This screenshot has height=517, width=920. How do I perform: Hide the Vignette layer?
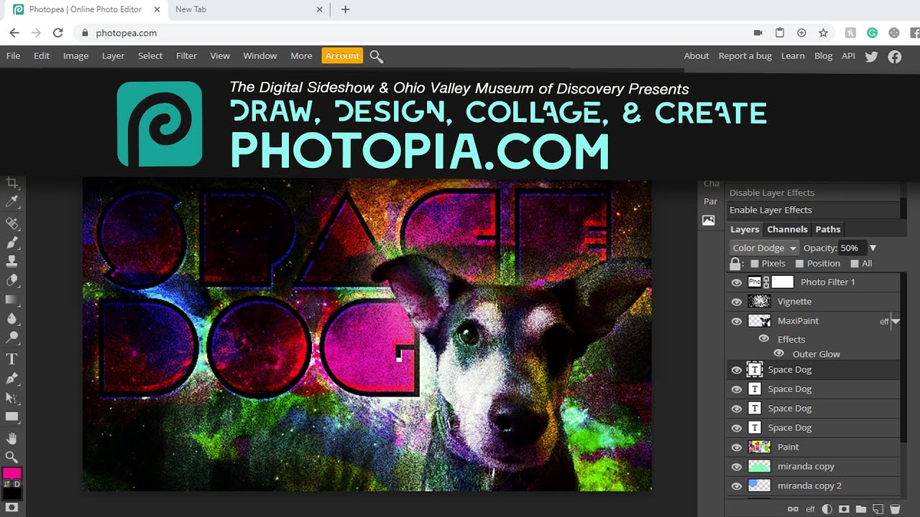coord(736,302)
